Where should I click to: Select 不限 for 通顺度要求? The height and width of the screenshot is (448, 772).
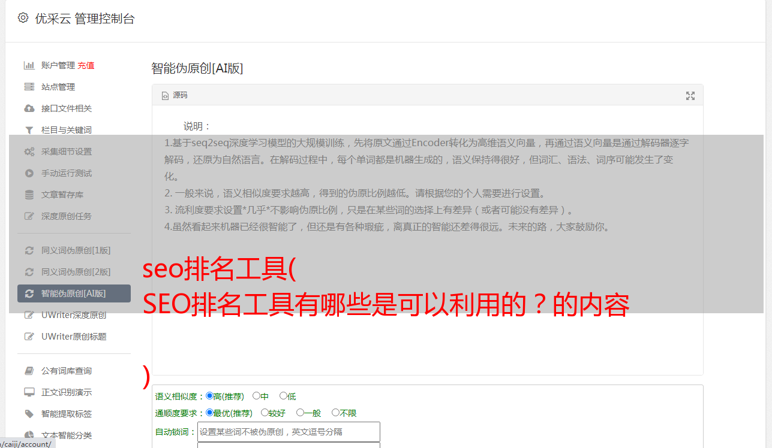click(344, 413)
